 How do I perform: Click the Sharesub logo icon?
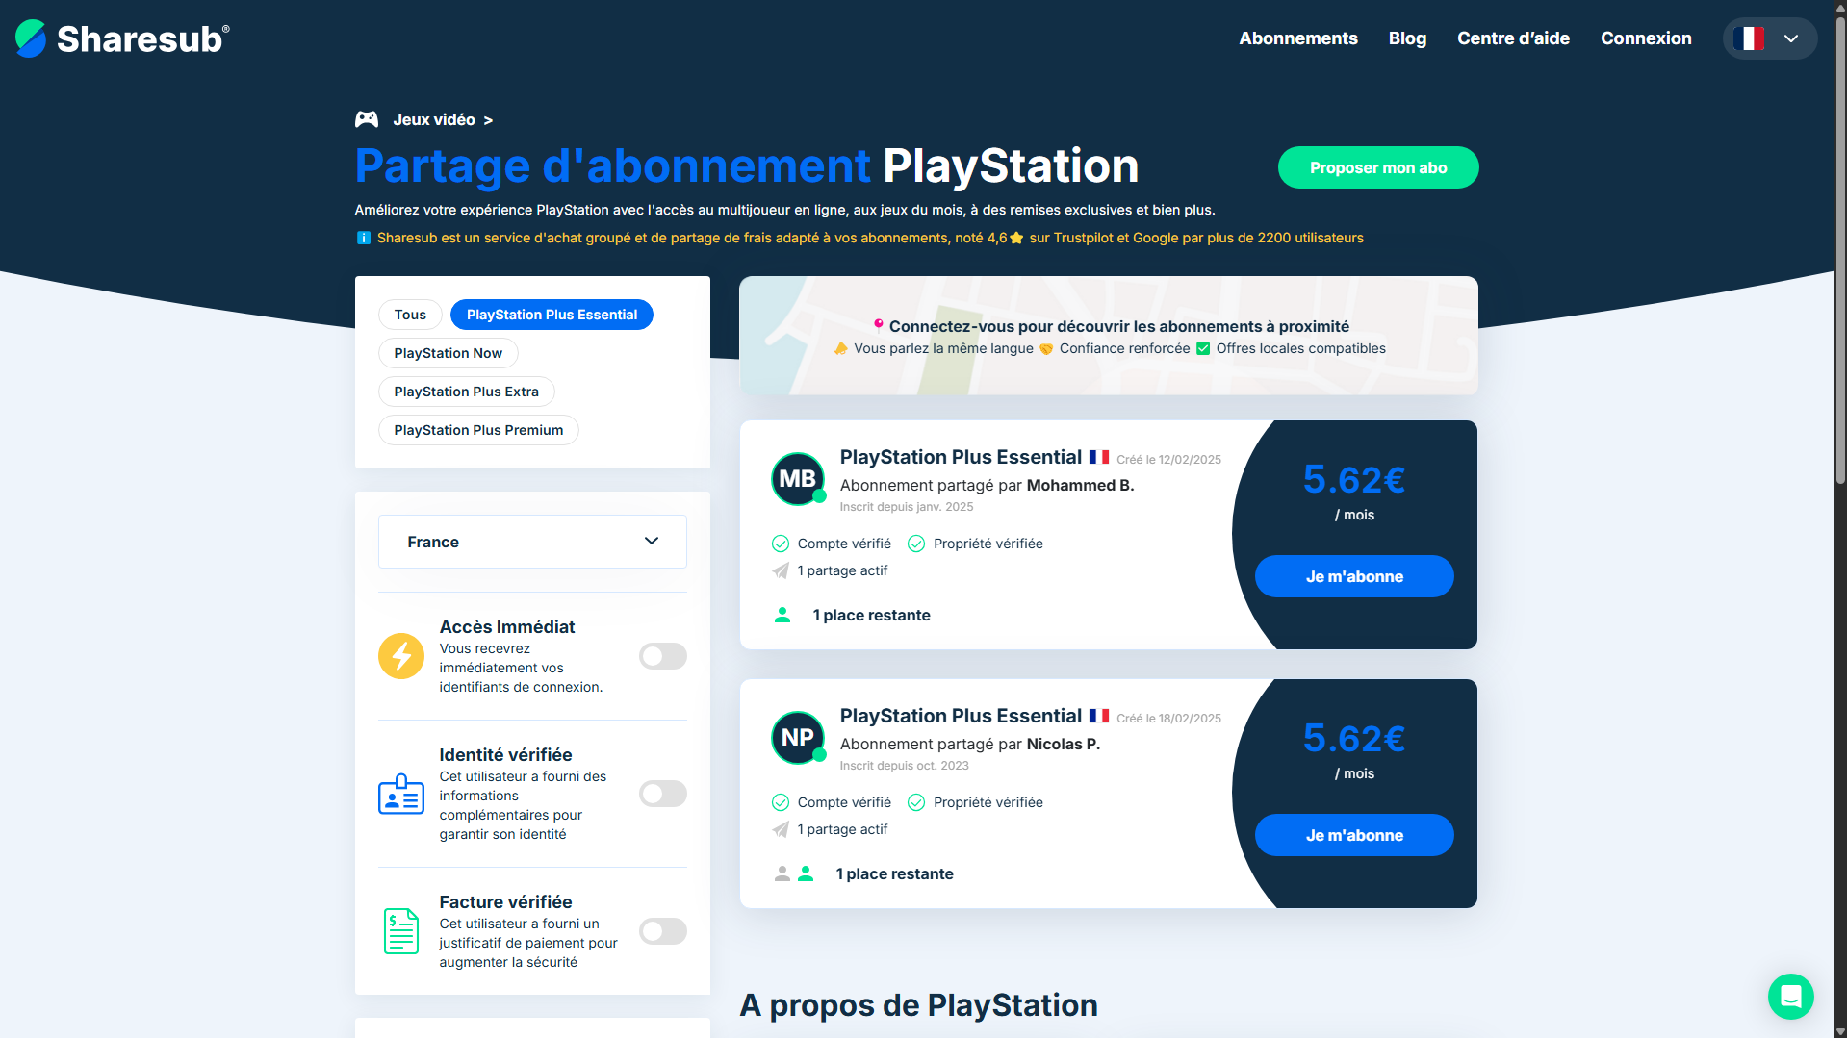pyautogui.click(x=31, y=38)
